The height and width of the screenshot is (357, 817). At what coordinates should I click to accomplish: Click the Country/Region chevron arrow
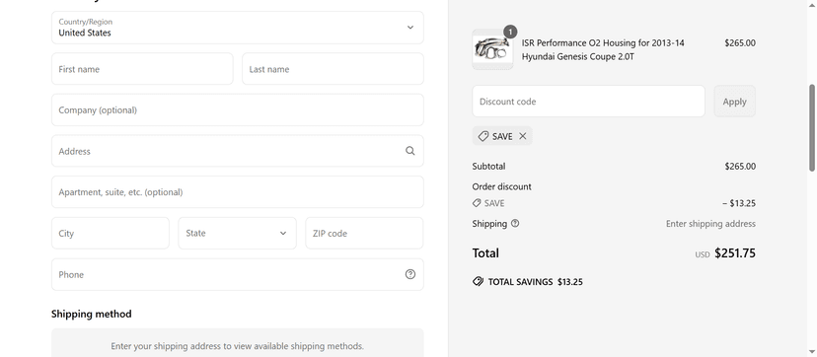(x=410, y=28)
